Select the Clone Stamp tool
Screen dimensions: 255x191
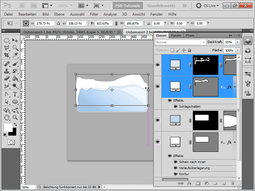point(7,71)
